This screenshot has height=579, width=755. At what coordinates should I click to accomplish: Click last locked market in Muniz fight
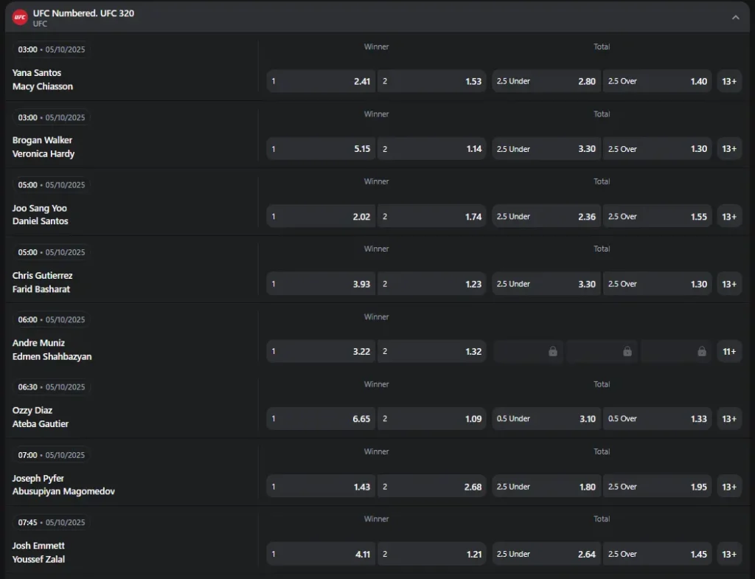point(676,352)
